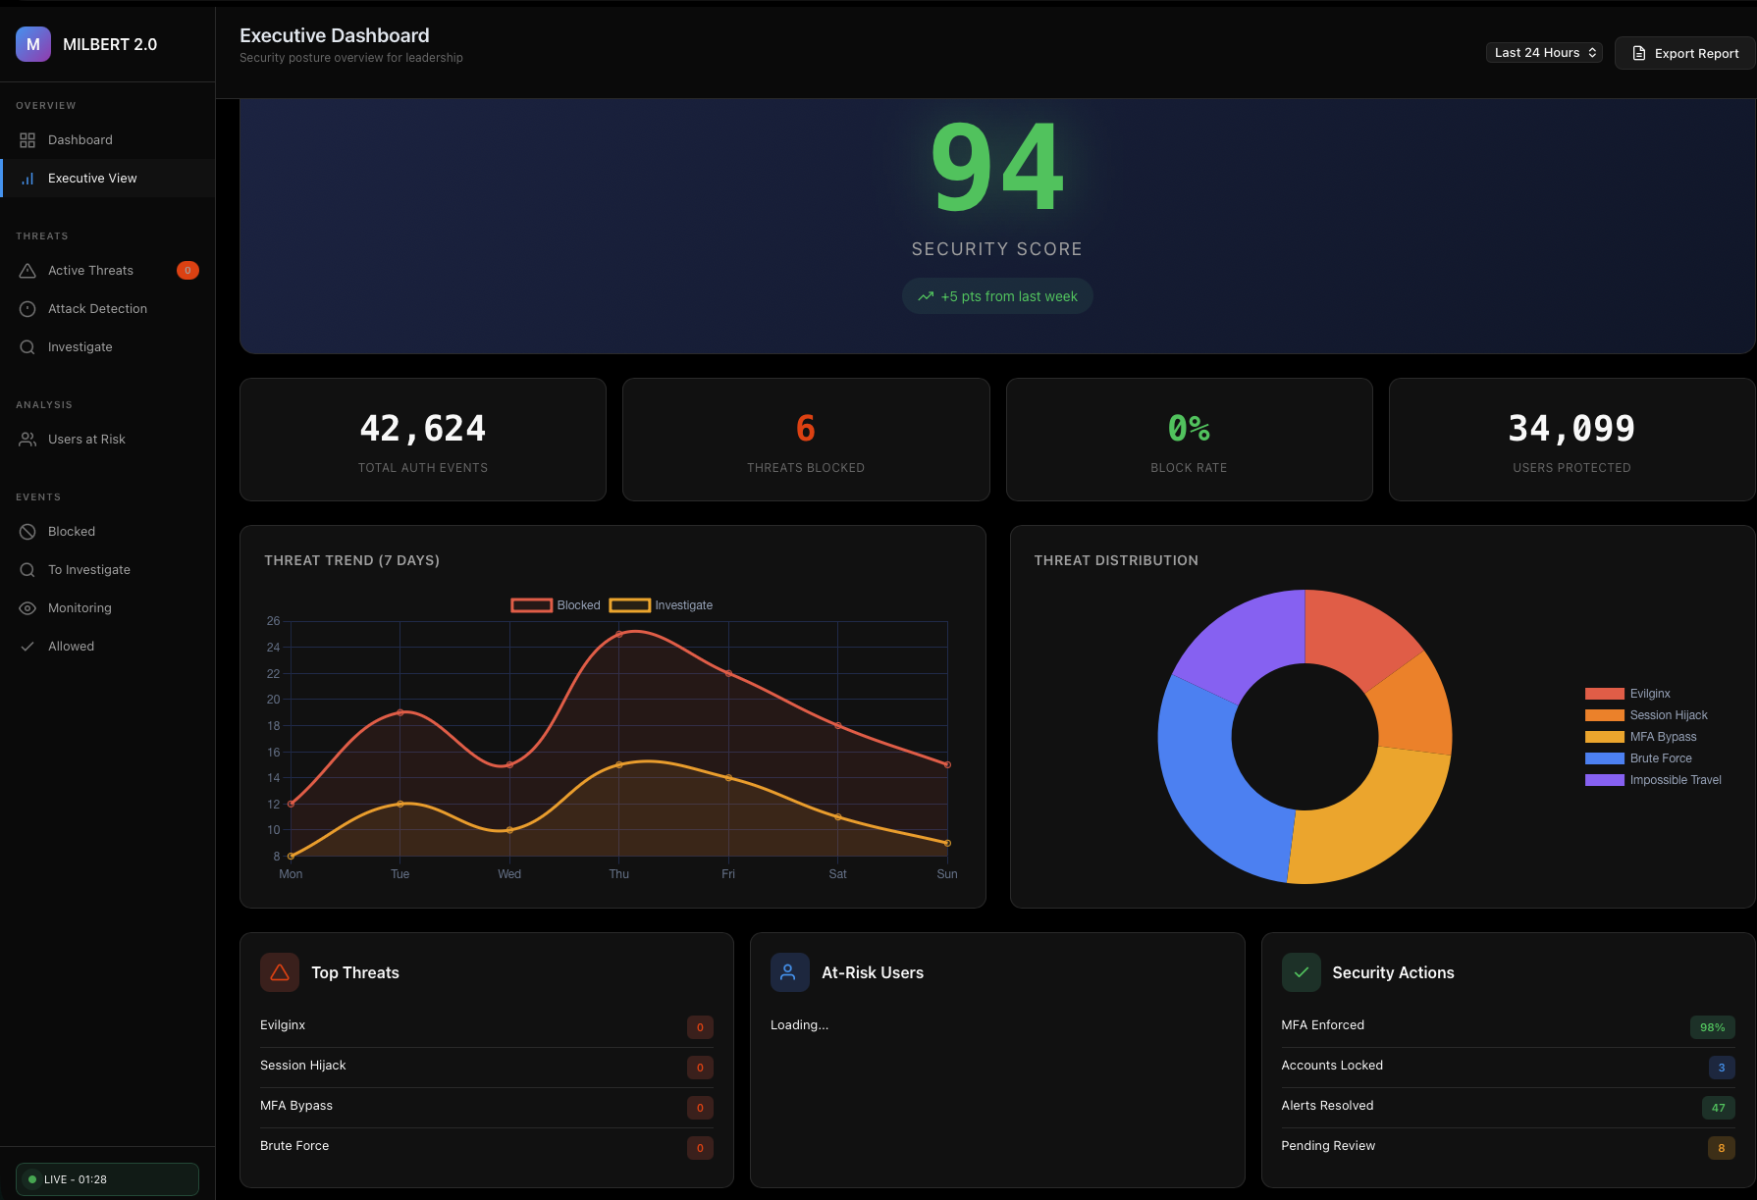This screenshot has width=1757, height=1200.
Task: Select the Users at Risk people icon
Action: tap(27, 439)
